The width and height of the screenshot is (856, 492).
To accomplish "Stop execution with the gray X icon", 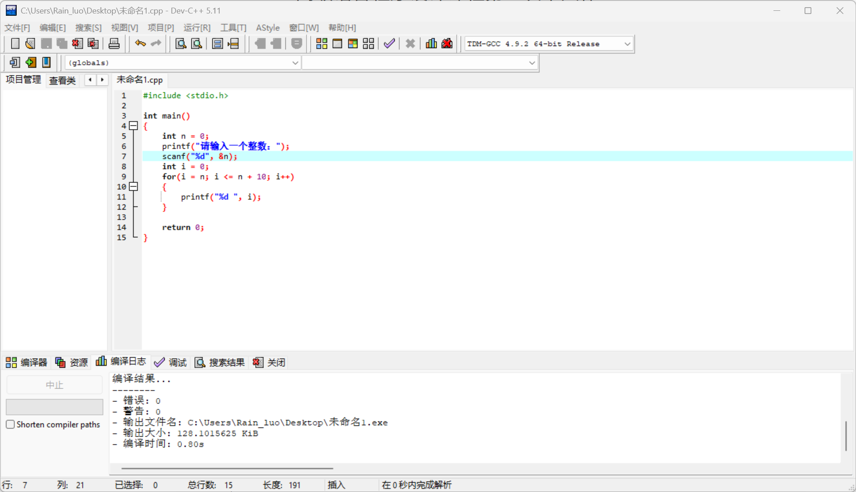I will (x=410, y=44).
